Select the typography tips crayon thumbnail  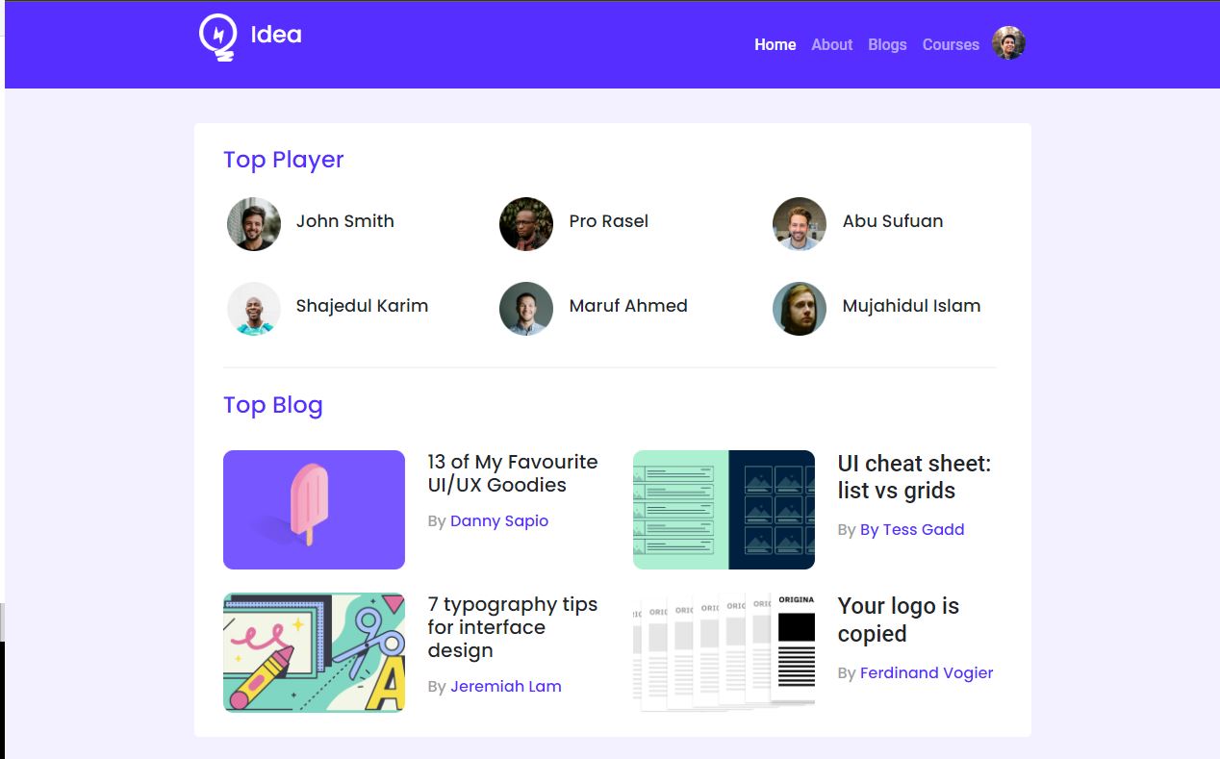point(314,652)
